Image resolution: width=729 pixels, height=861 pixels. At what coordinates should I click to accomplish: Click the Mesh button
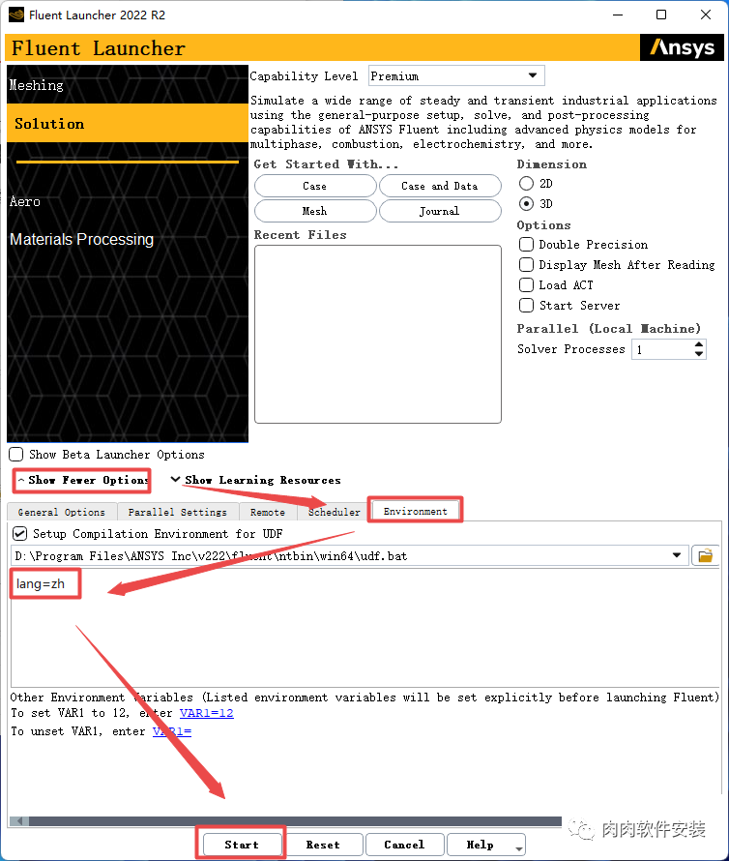click(315, 211)
